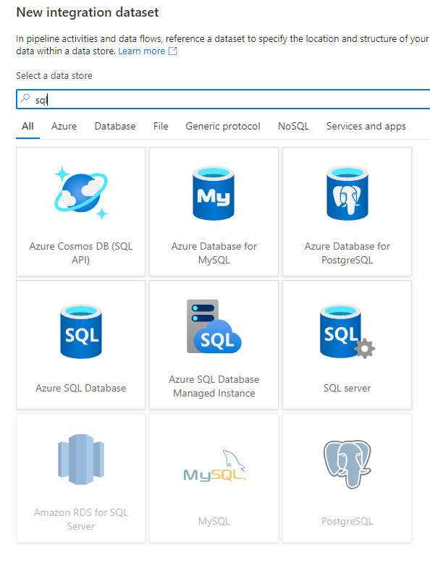430x563 pixels.
Task: Select the Azure Cosmos DB planet icon
Action: point(81,193)
